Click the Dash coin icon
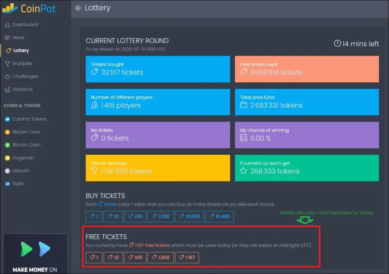This screenshot has width=389, height=274. tap(7, 184)
